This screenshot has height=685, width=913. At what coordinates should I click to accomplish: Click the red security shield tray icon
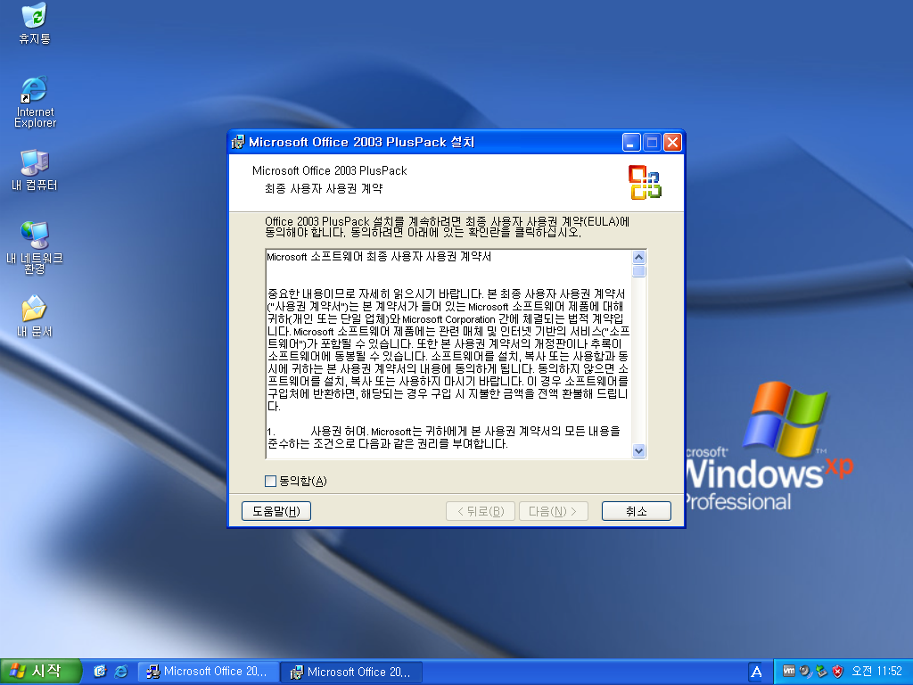click(x=837, y=672)
